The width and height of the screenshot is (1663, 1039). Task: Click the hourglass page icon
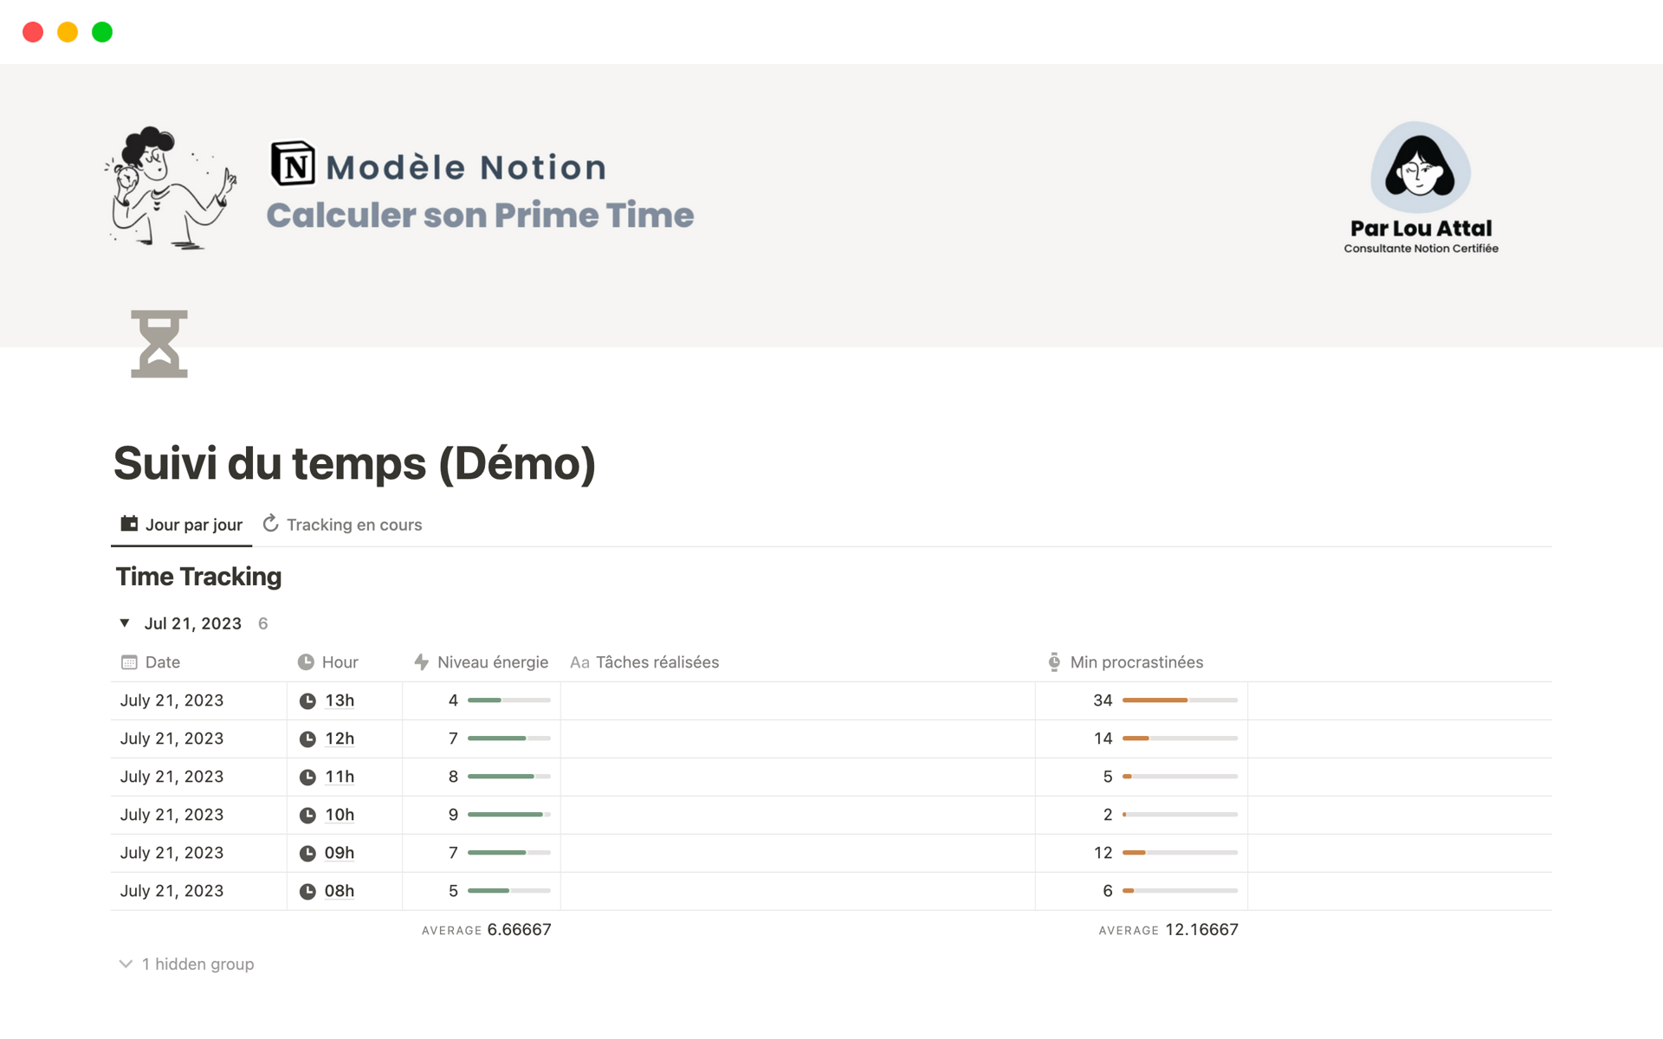tap(159, 344)
